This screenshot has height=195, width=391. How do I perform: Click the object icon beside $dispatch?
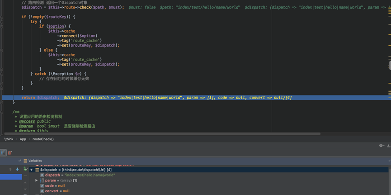pos(37,170)
